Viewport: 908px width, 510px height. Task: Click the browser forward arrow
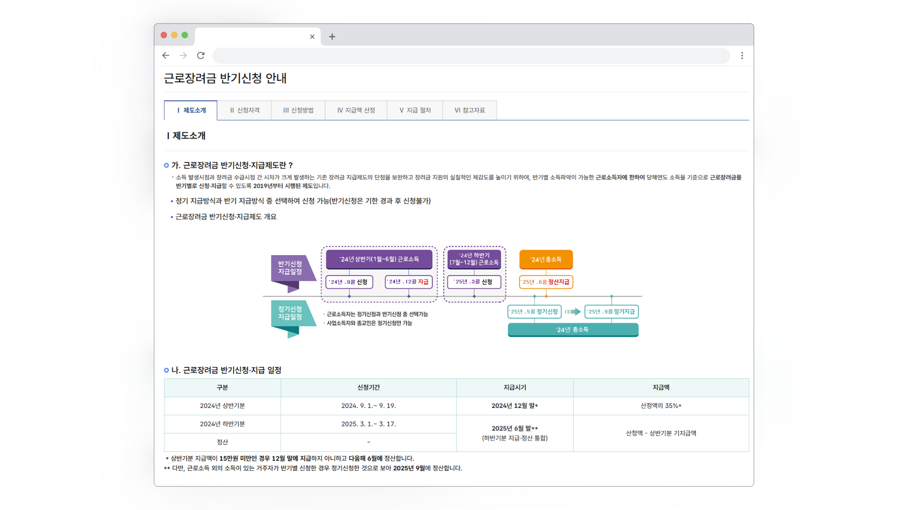[x=183, y=56]
